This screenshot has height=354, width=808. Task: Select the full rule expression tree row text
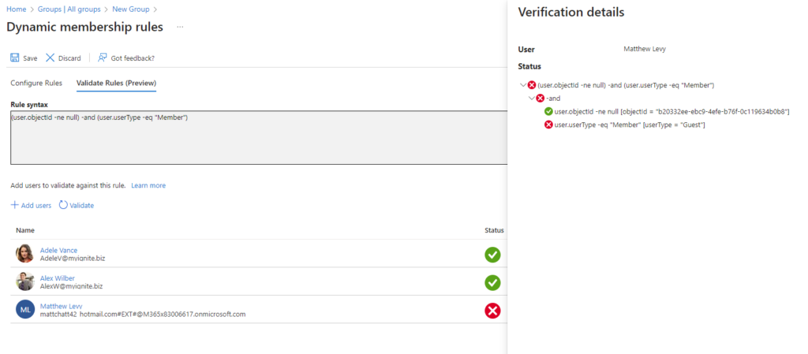tap(626, 85)
